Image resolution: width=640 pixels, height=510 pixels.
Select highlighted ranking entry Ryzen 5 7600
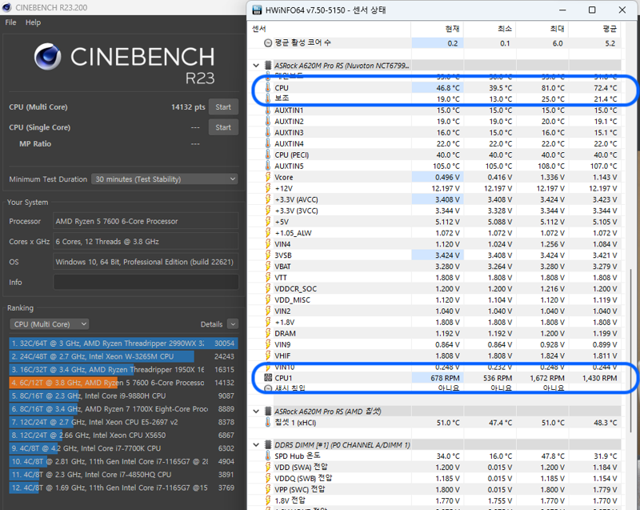[x=123, y=383]
